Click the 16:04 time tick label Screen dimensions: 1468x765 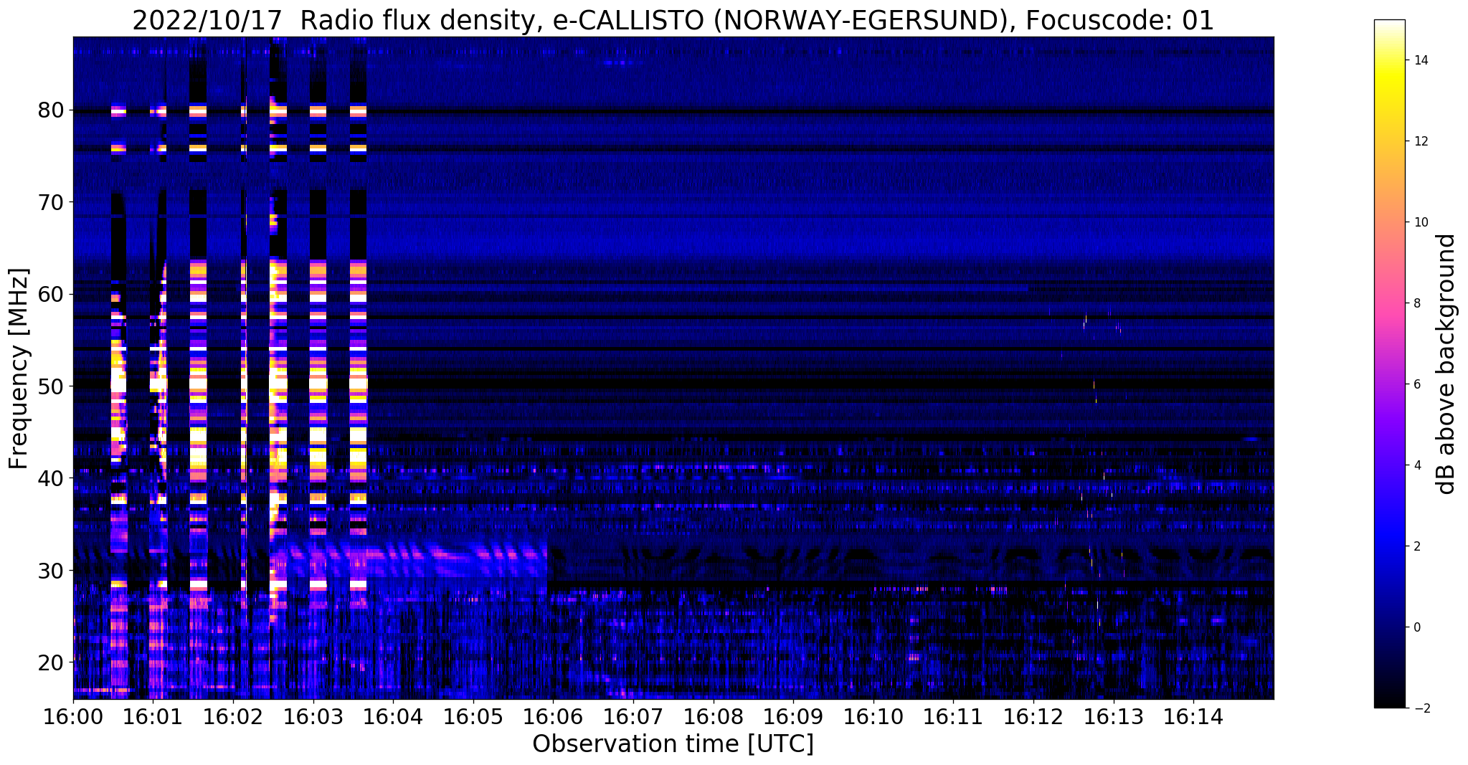[x=394, y=717]
